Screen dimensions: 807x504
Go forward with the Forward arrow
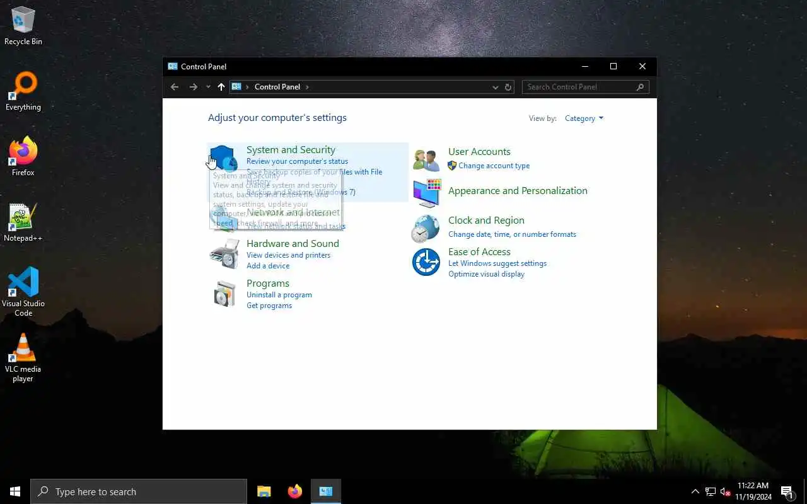click(194, 87)
